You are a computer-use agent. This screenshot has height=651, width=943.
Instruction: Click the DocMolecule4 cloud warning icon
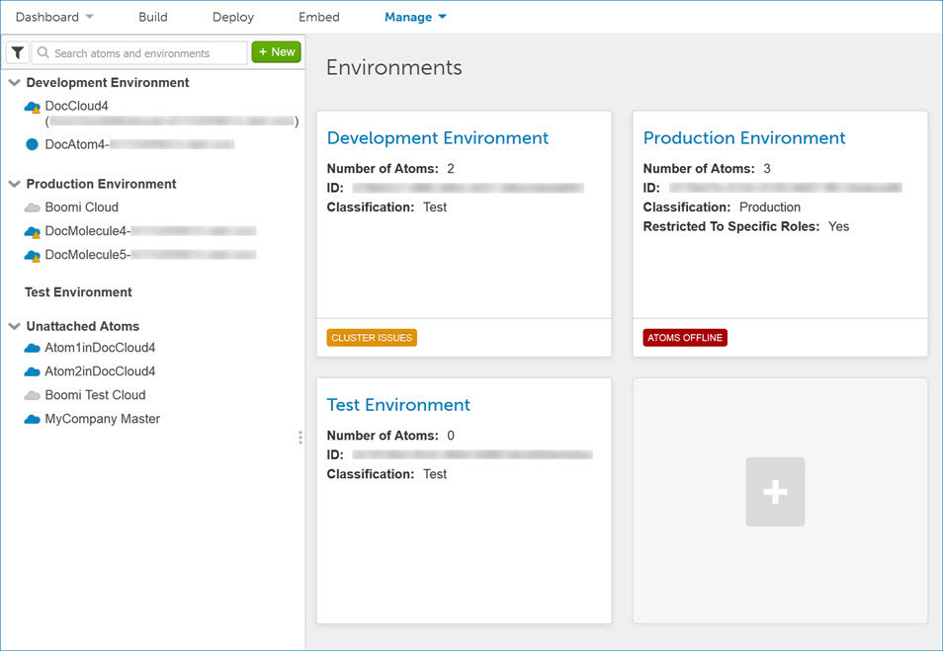coord(33,231)
